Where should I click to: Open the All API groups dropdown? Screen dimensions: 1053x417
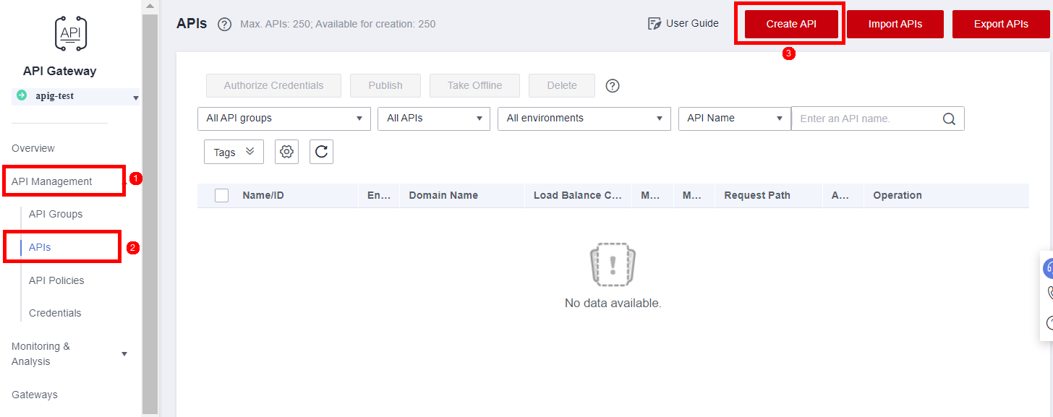[283, 119]
